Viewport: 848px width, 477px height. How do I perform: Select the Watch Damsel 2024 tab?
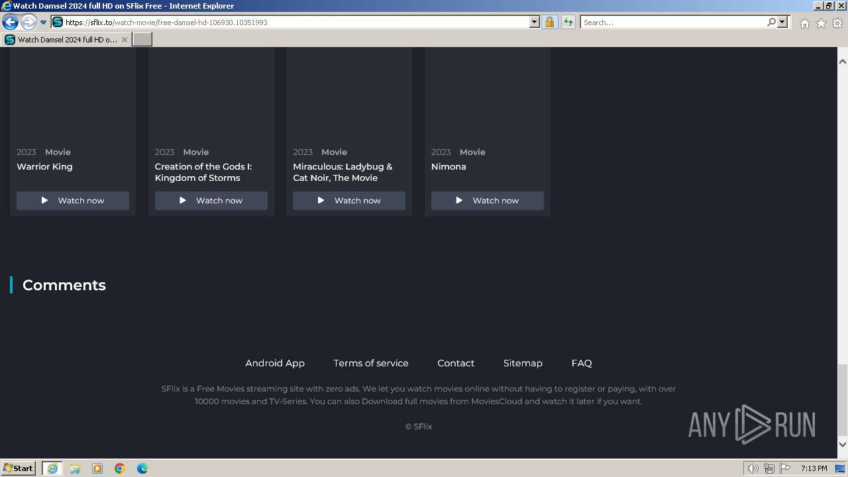(x=66, y=40)
